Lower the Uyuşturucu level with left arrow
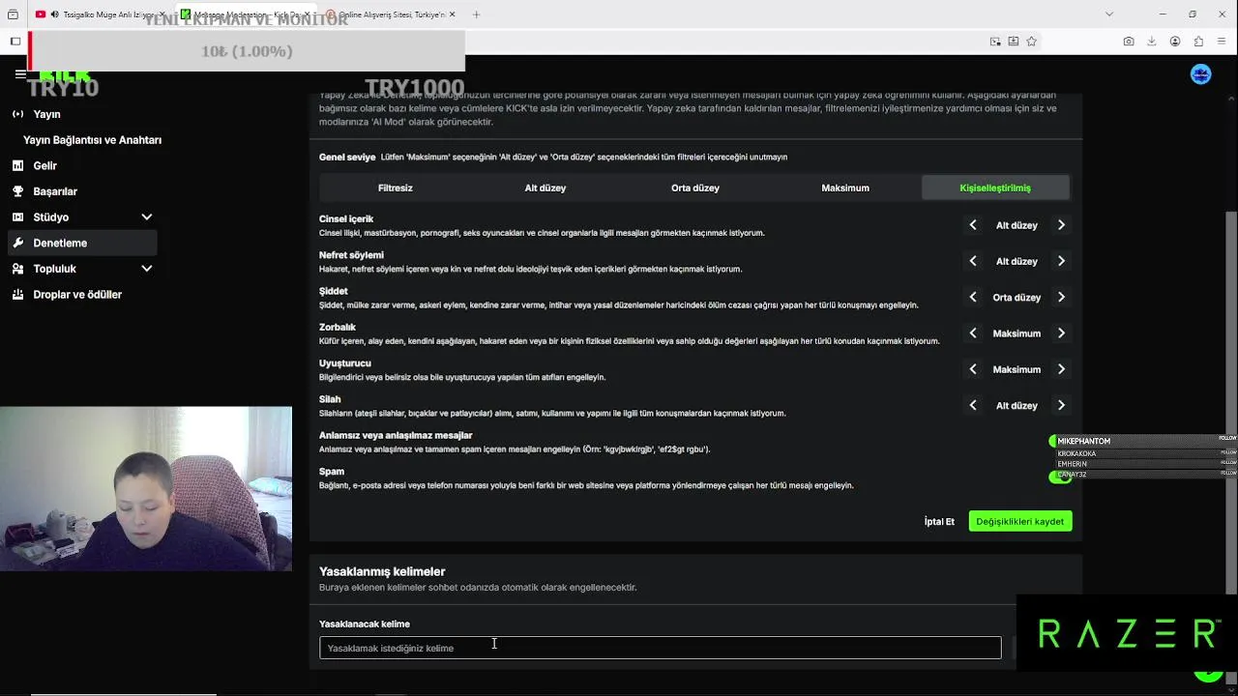 [x=973, y=369]
